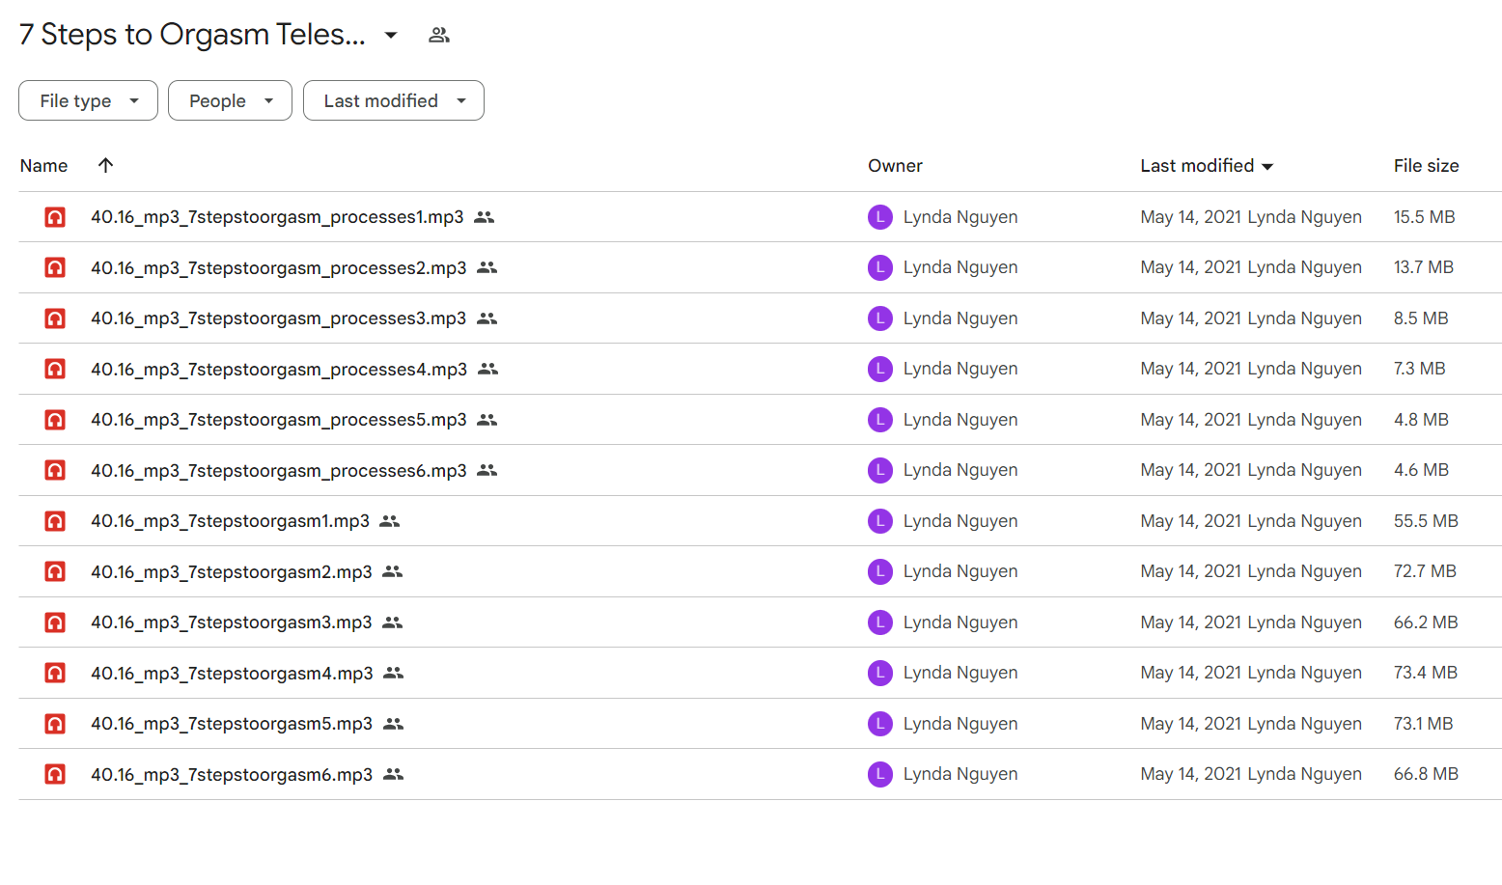Screen dimensions: 1502x885
Task: Click shared icon beside processes3.mp3 name
Action: click(x=487, y=318)
